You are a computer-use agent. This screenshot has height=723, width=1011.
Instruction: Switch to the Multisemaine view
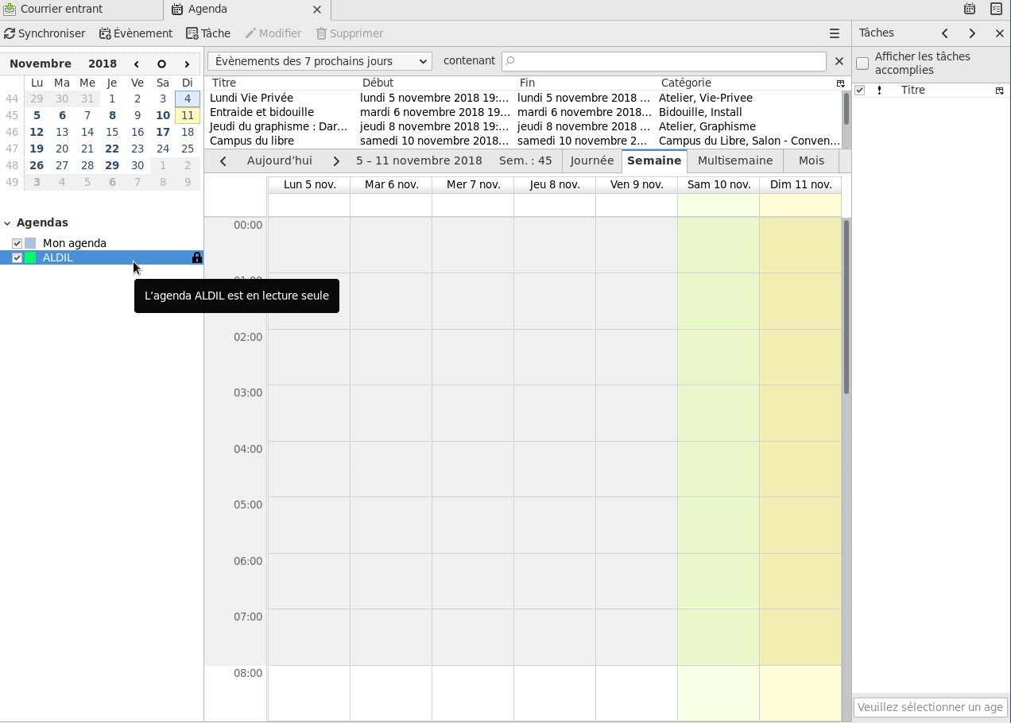pyautogui.click(x=735, y=160)
